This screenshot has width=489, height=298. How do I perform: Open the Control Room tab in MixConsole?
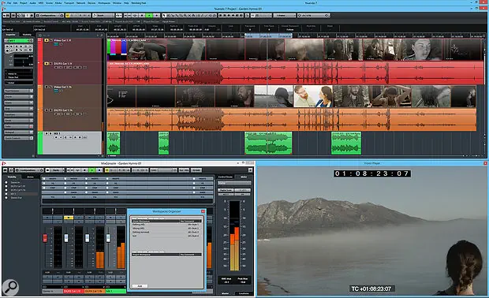226,177
